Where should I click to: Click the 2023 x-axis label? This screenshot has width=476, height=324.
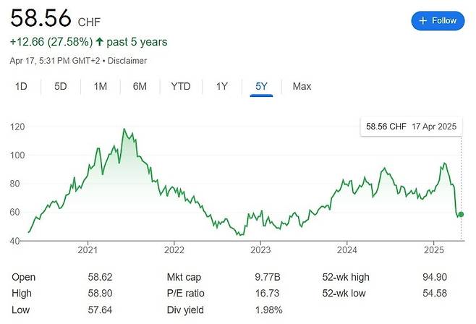click(260, 250)
